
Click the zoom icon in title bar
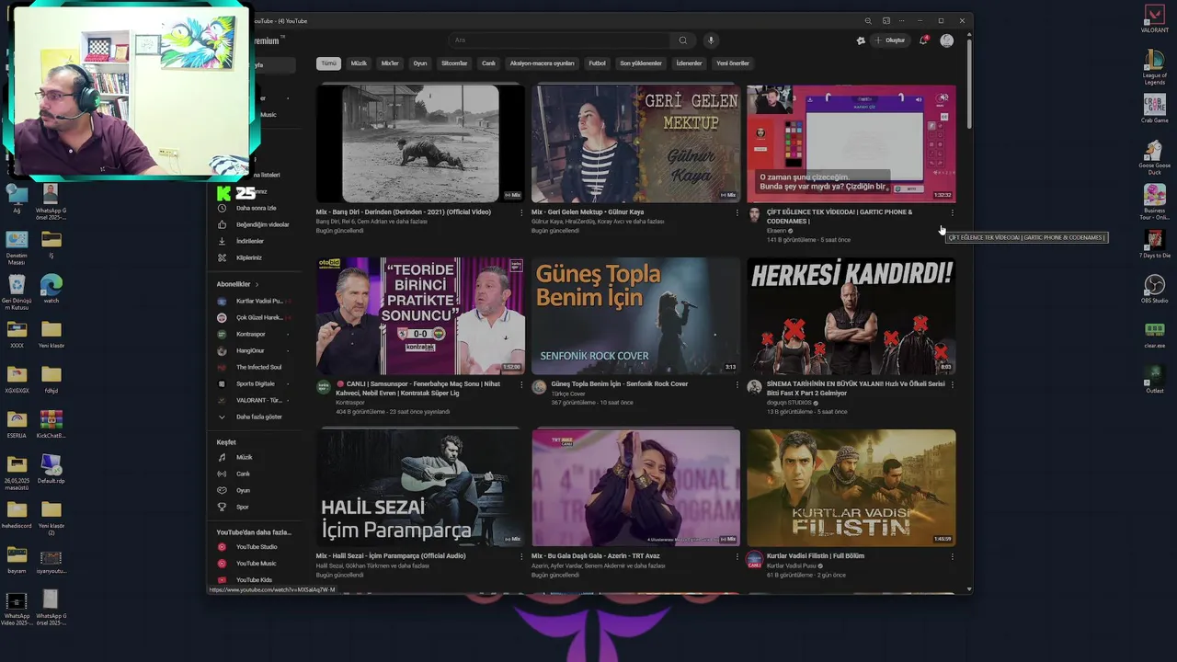(x=867, y=20)
